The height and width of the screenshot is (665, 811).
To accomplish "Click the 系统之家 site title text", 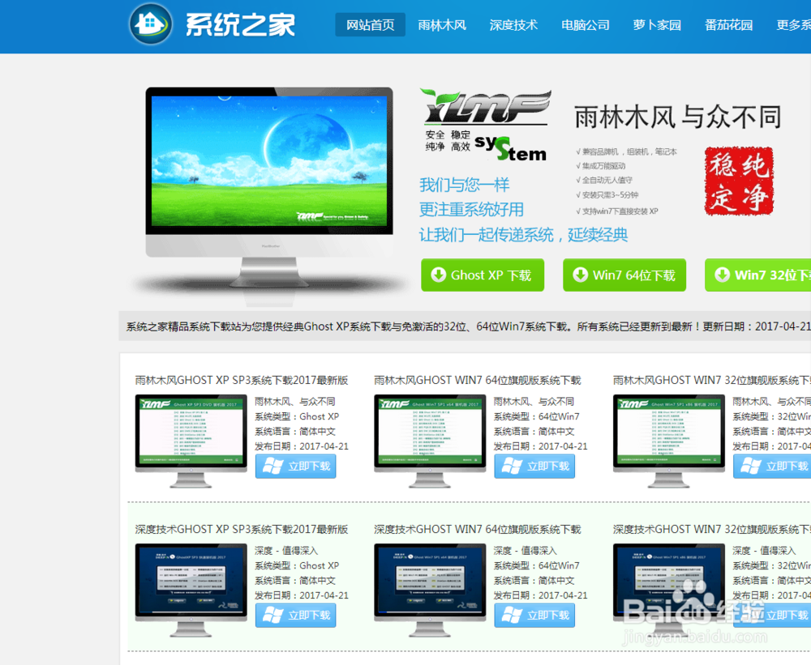I will click(240, 25).
